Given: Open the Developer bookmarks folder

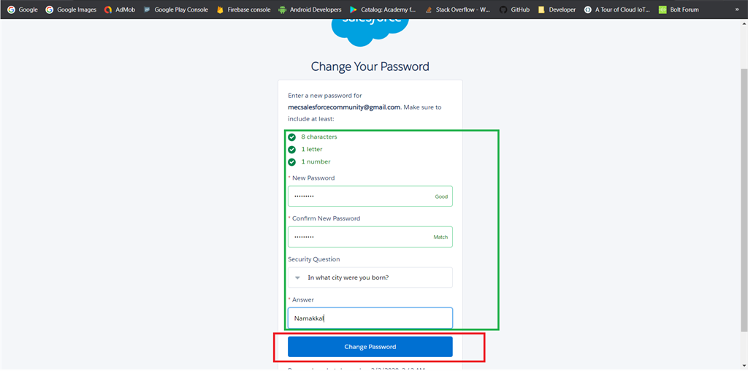Looking at the screenshot, I should click(x=557, y=9).
